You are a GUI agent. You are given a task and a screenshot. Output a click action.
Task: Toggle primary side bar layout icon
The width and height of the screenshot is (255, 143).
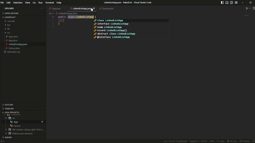click(x=222, y=3)
